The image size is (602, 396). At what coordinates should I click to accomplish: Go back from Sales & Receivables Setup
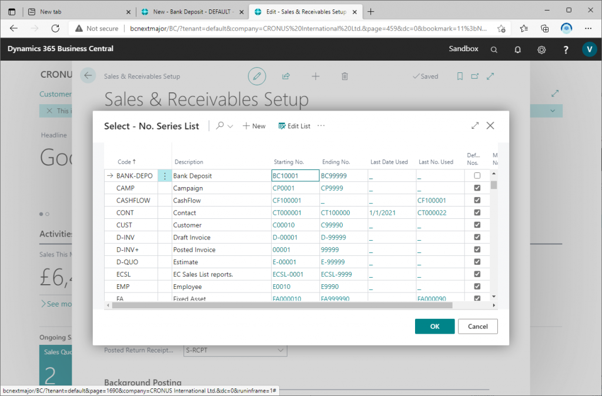point(88,76)
